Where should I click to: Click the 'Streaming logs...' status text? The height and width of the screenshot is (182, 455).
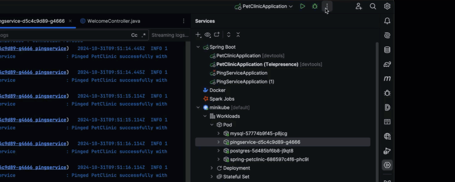coord(170,35)
